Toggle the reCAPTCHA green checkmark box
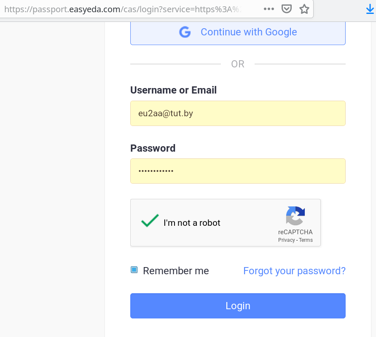Image resolution: width=376 pixels, height=337 pixels. (150, 221)
